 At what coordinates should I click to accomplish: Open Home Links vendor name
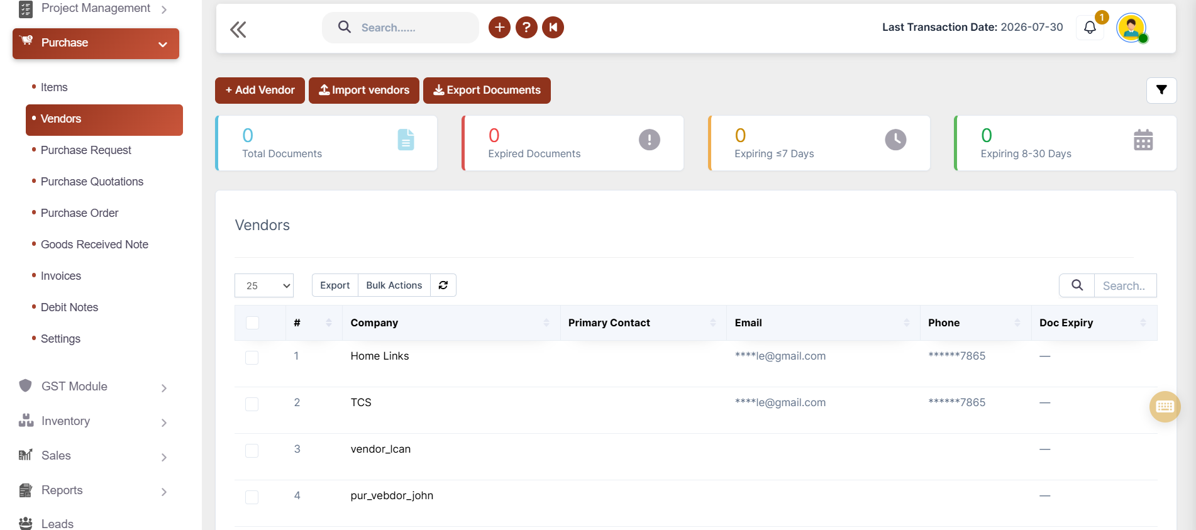[x=380, y=356]
